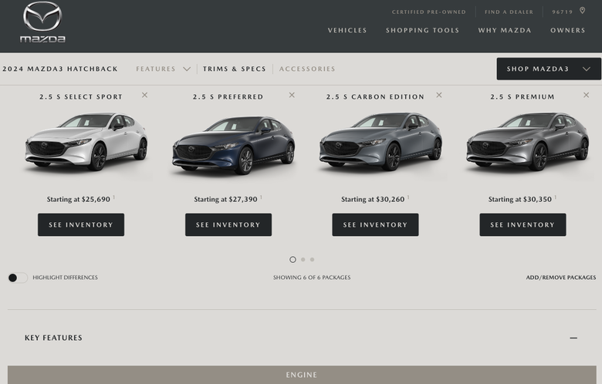Remove the 2.5 S Carbon Edition package
The width and height of the screenshot is (602, 384).
(439, 95)
